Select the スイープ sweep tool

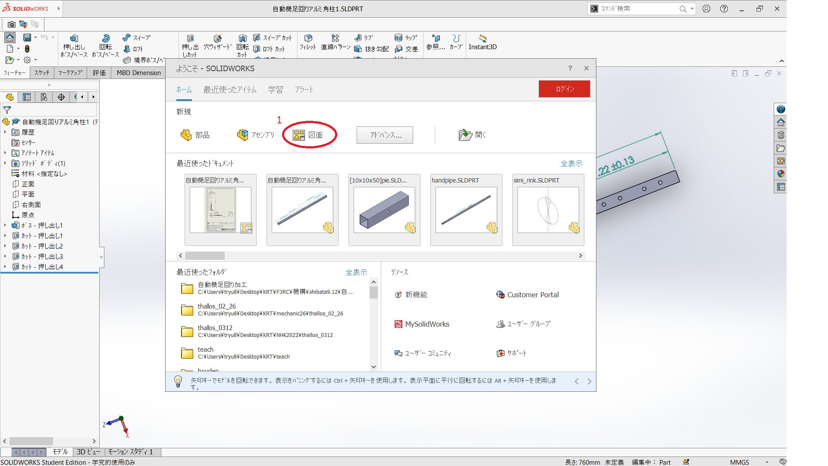click(137, 38)
